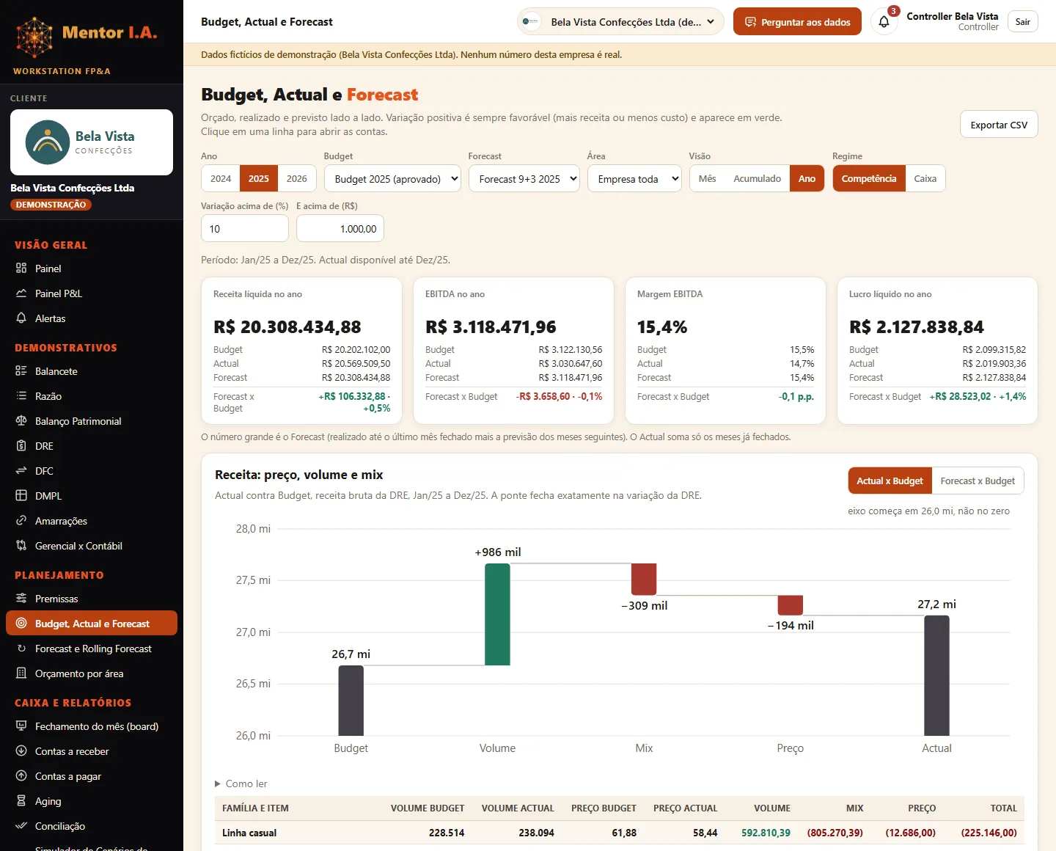Click the Aging hourglass icon
Viewport: 1056px width, 851px height.
tap(21, 801)
